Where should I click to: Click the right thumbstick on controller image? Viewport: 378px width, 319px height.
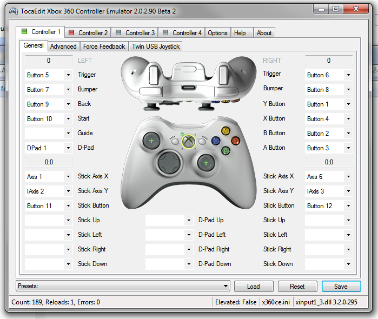pos(206,163)
